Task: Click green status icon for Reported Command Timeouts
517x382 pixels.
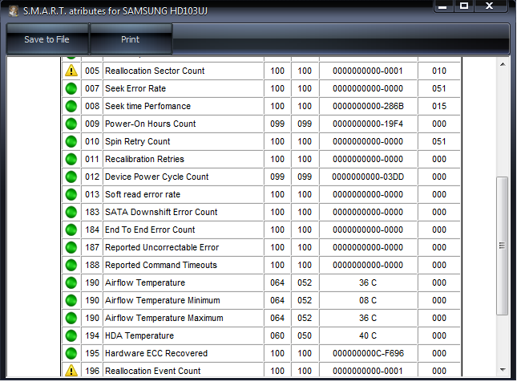Action: pyautogui.click(x=71, y=265)
